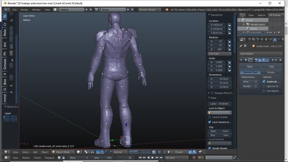Click the View subdivisions value field
Image resolution: width=288 pixels, height=162 pixels.
coord(250,81)
